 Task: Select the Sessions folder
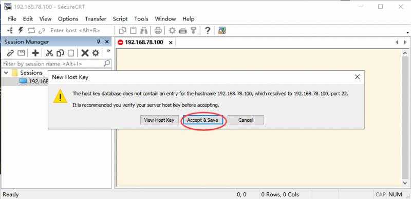31,73
